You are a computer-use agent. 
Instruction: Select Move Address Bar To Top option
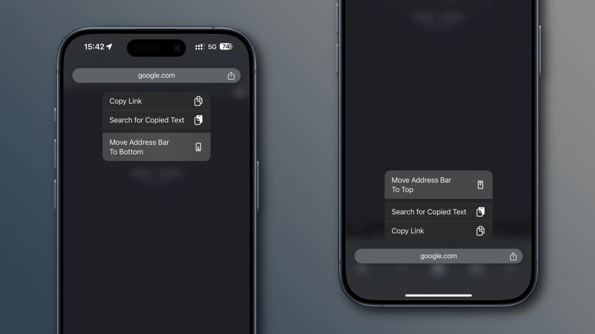tap(438, 184)
